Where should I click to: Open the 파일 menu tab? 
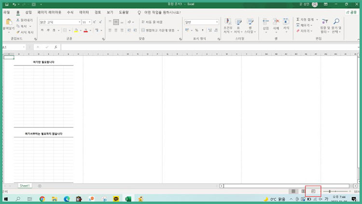click(x=7, y=12)
